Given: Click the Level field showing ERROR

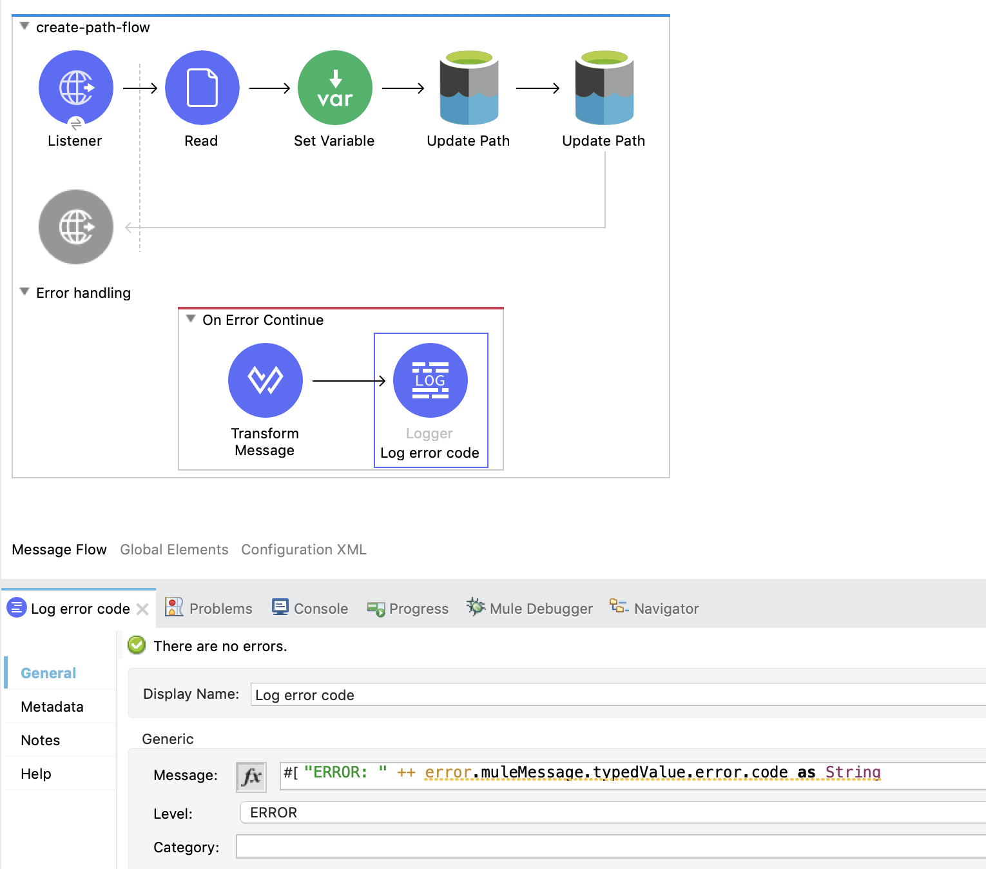Looking at the screenshot, I should click(451, 812).
